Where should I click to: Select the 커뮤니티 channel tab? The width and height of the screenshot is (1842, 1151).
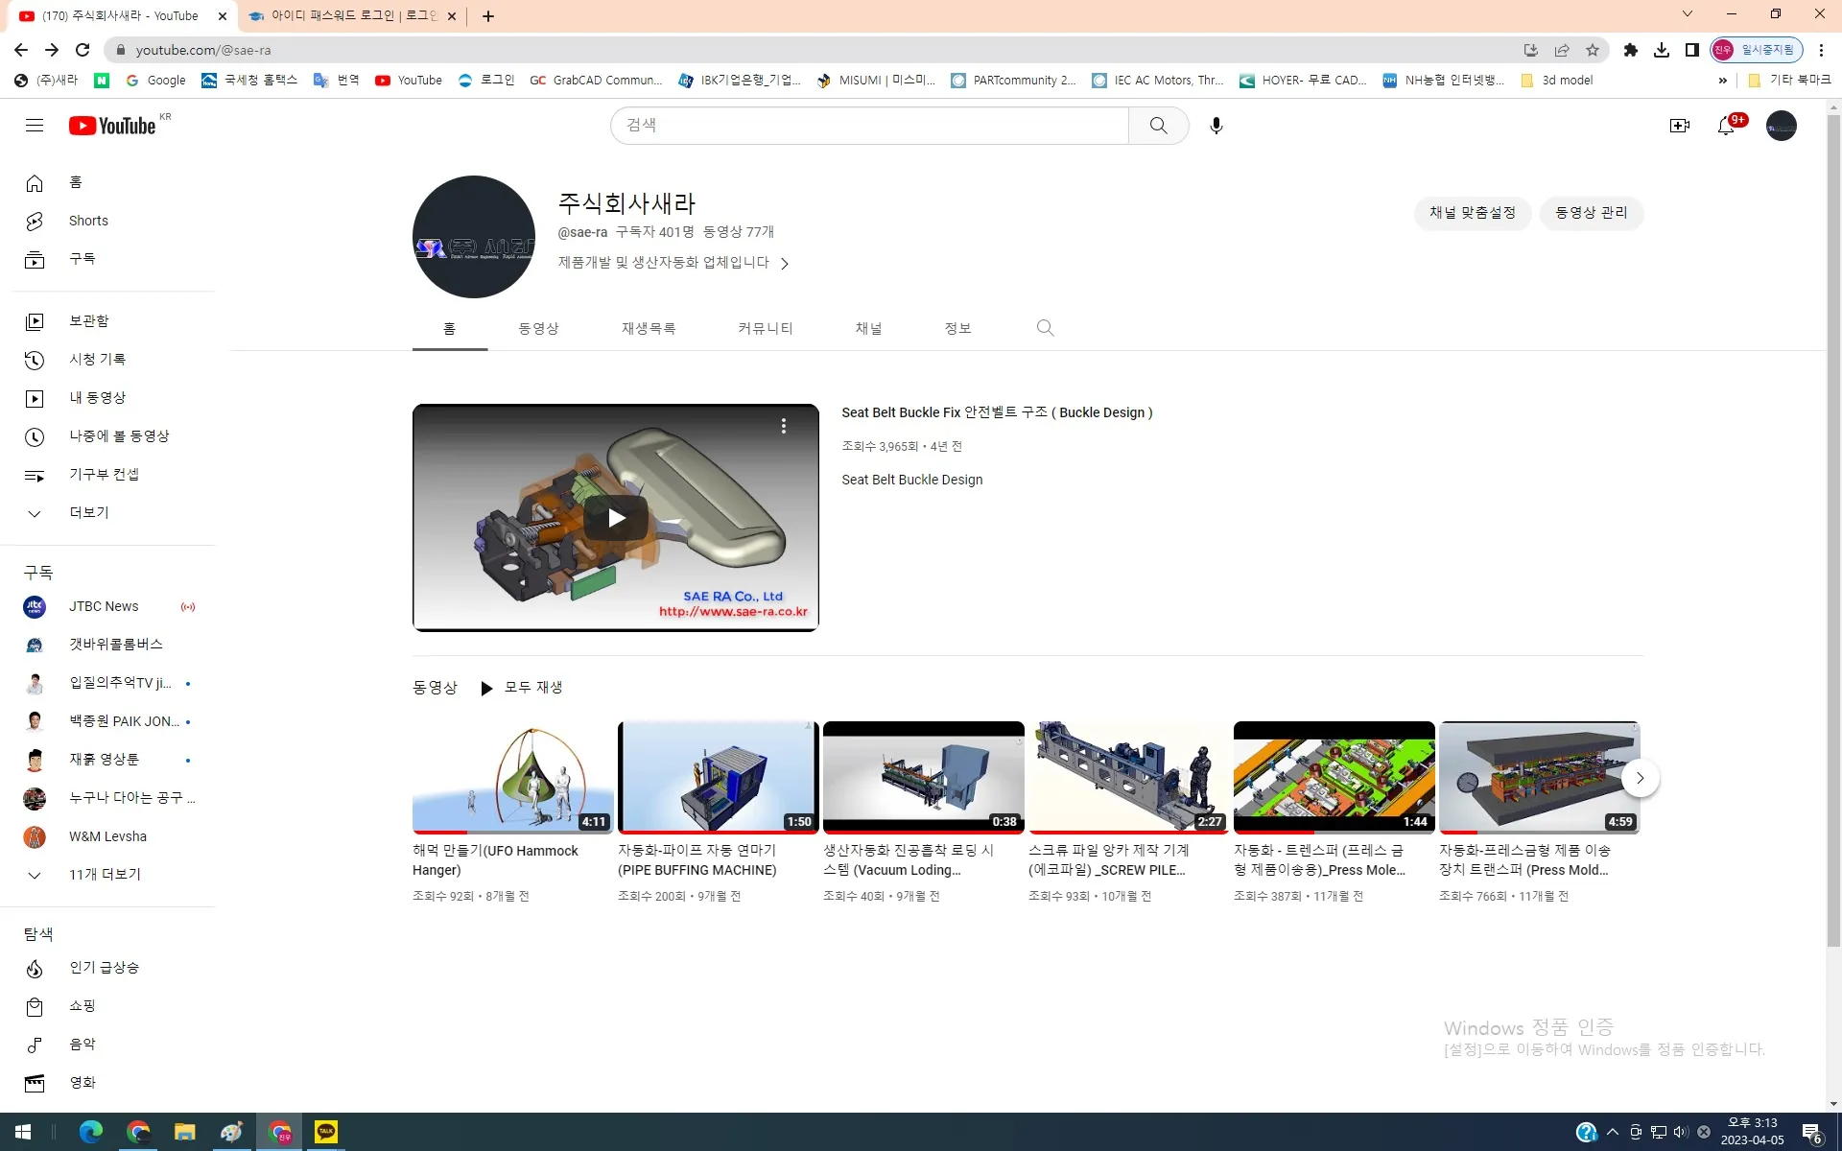coord(765,328)
